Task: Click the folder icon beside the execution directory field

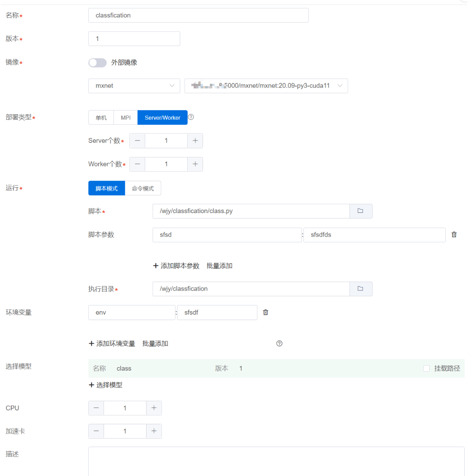Action: tap(360, 289)
